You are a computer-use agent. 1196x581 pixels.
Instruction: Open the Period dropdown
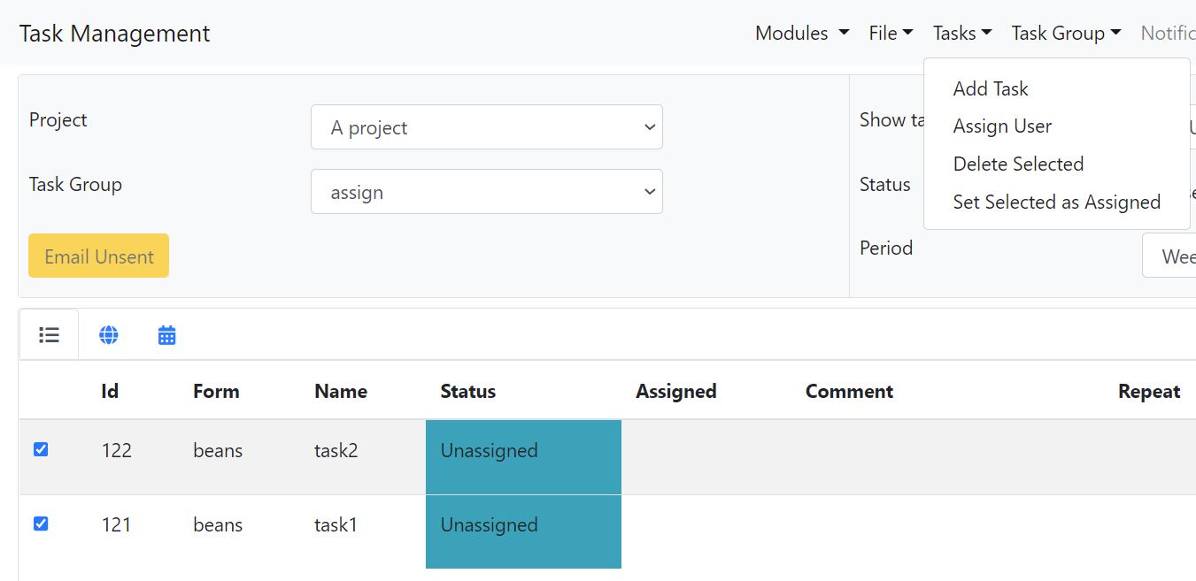(x=1169, y=256)
